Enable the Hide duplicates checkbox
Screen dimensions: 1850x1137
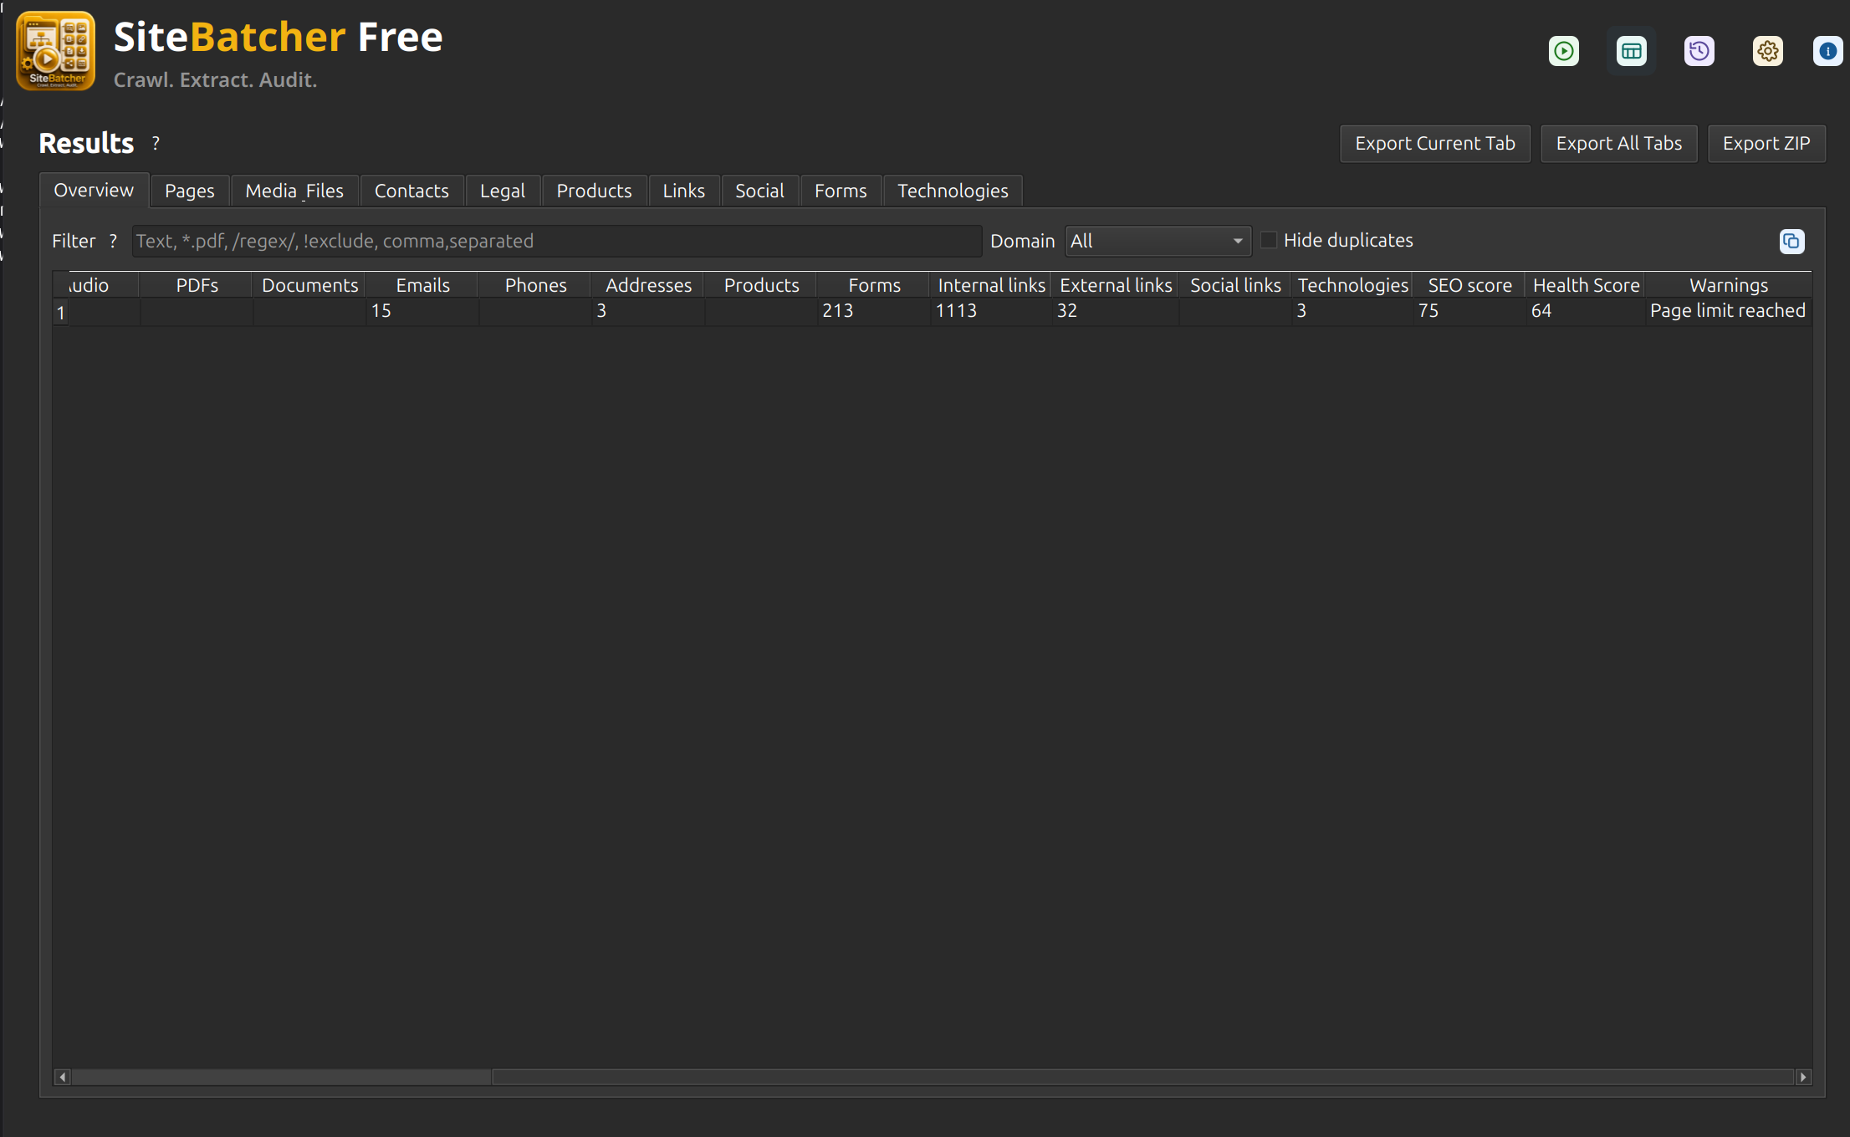pyautogui.click(x=1269, y=240)
